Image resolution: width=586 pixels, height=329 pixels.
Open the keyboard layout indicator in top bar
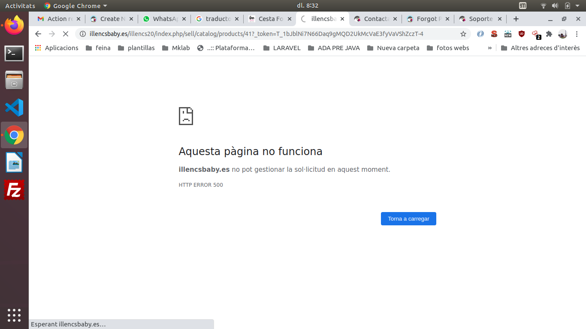523,6
